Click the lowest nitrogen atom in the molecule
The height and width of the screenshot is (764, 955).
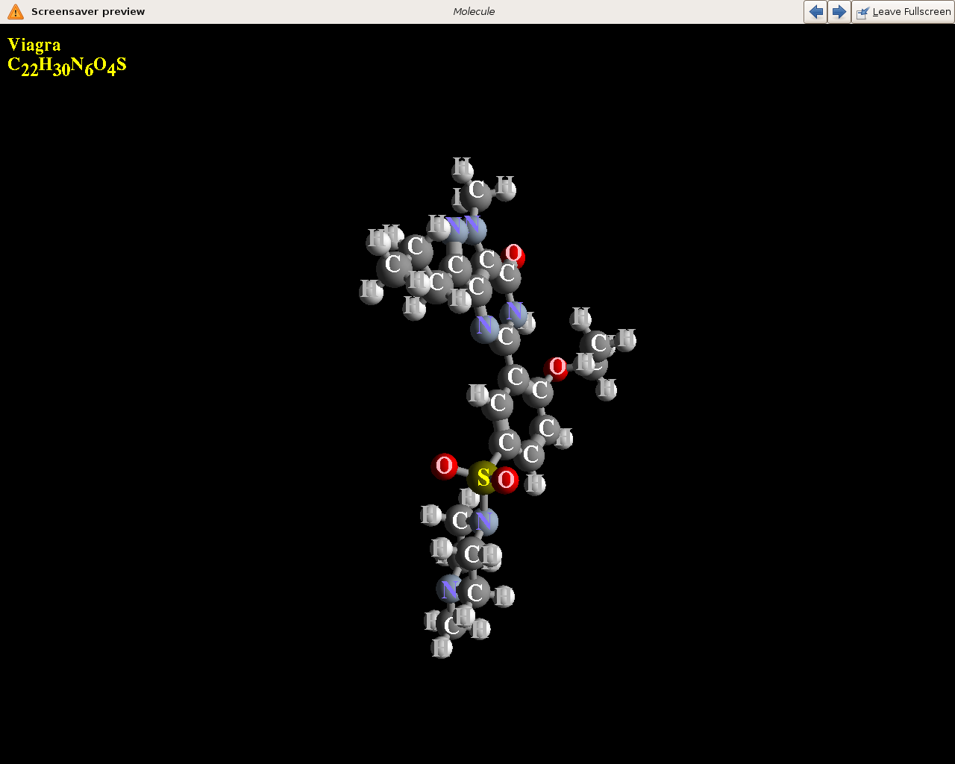[x=449, y=589]
